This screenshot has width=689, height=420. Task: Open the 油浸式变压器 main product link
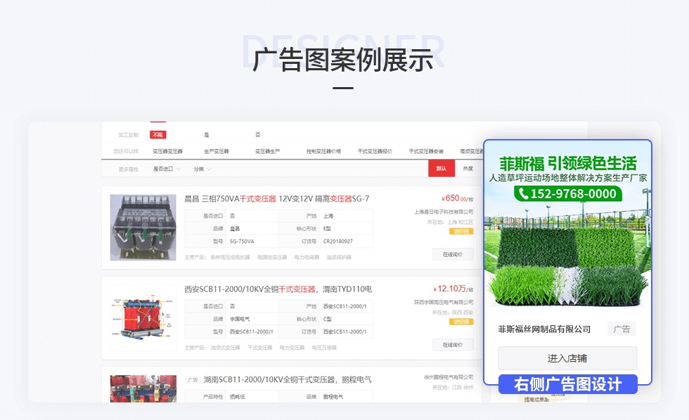[x=225, y=348]
